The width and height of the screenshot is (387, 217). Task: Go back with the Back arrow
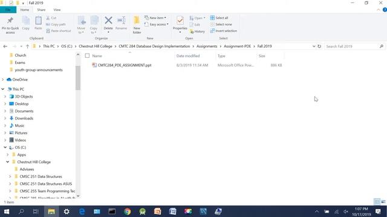click(5, 46)
